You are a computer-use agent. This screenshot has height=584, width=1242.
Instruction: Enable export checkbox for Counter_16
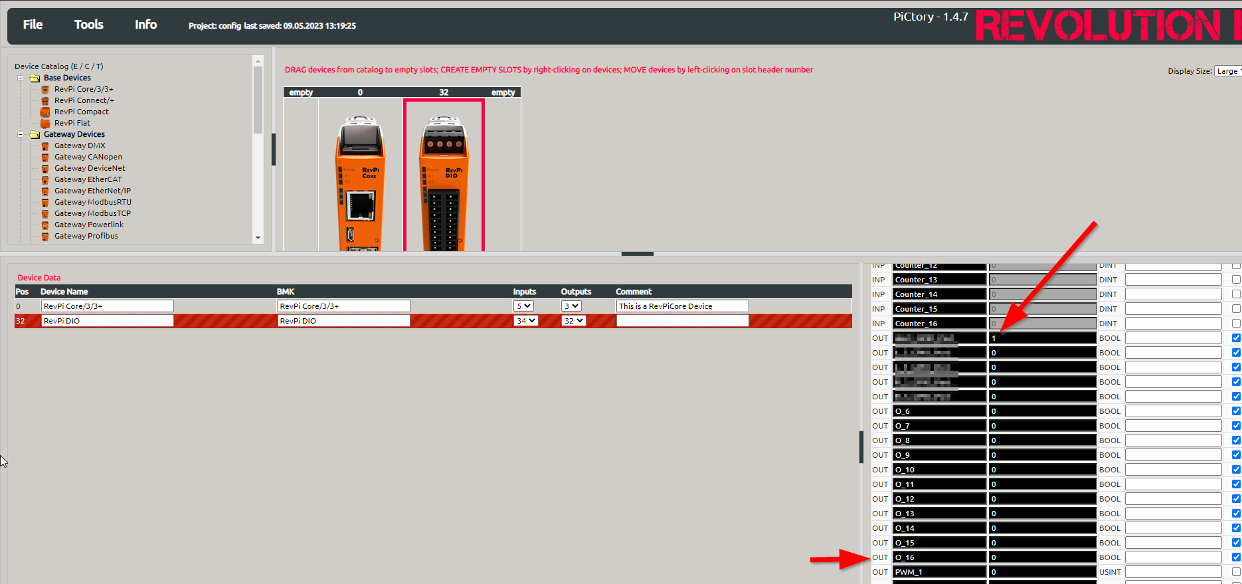click(x=1236, y=324)
